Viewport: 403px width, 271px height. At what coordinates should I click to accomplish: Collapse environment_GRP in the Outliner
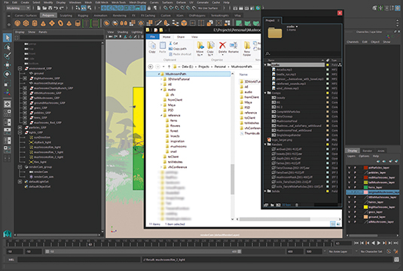(x=20, y=69)
